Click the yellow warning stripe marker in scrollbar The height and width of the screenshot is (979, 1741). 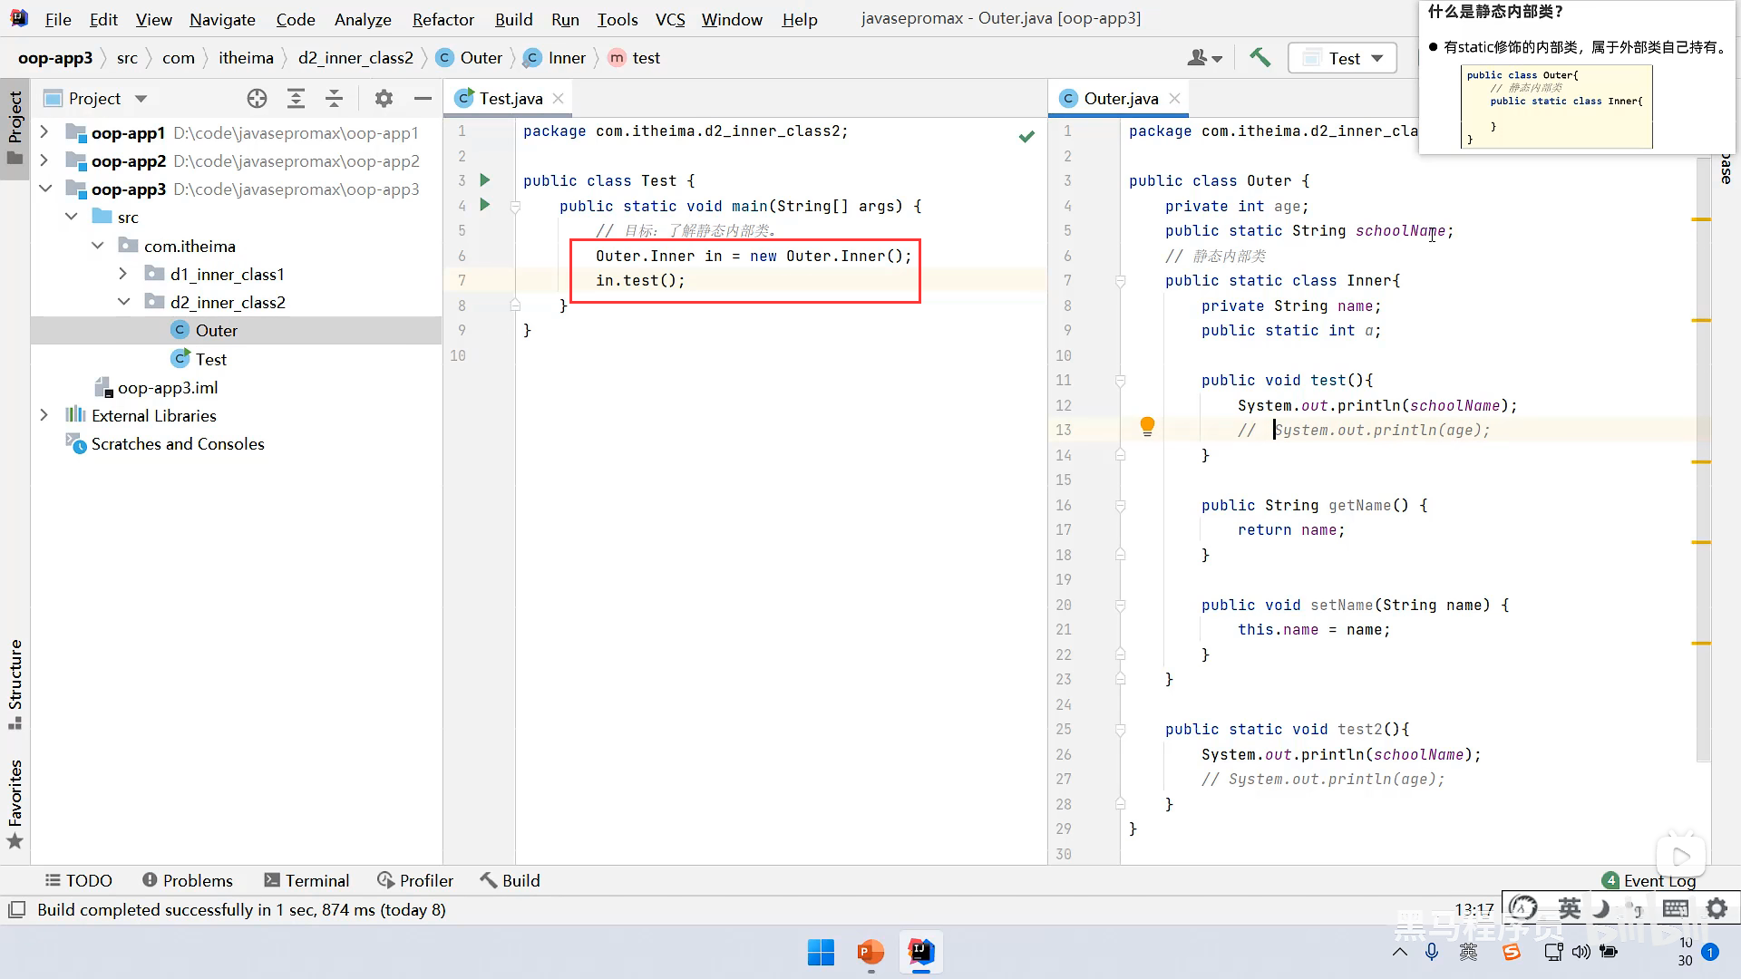[1701, 219]
